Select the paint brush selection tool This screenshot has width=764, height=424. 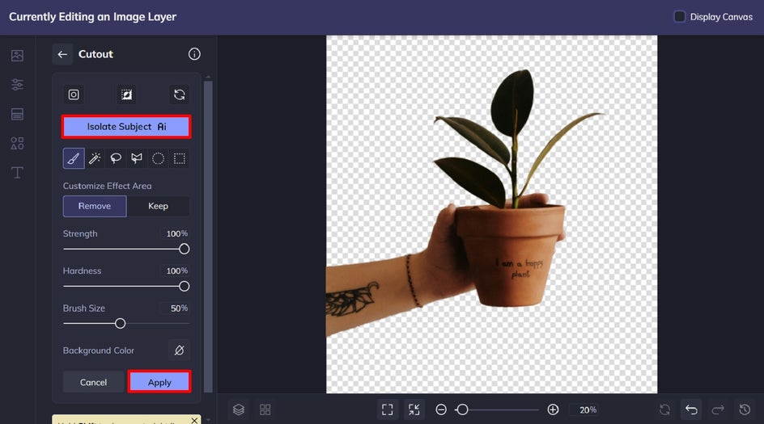(74, 158)
